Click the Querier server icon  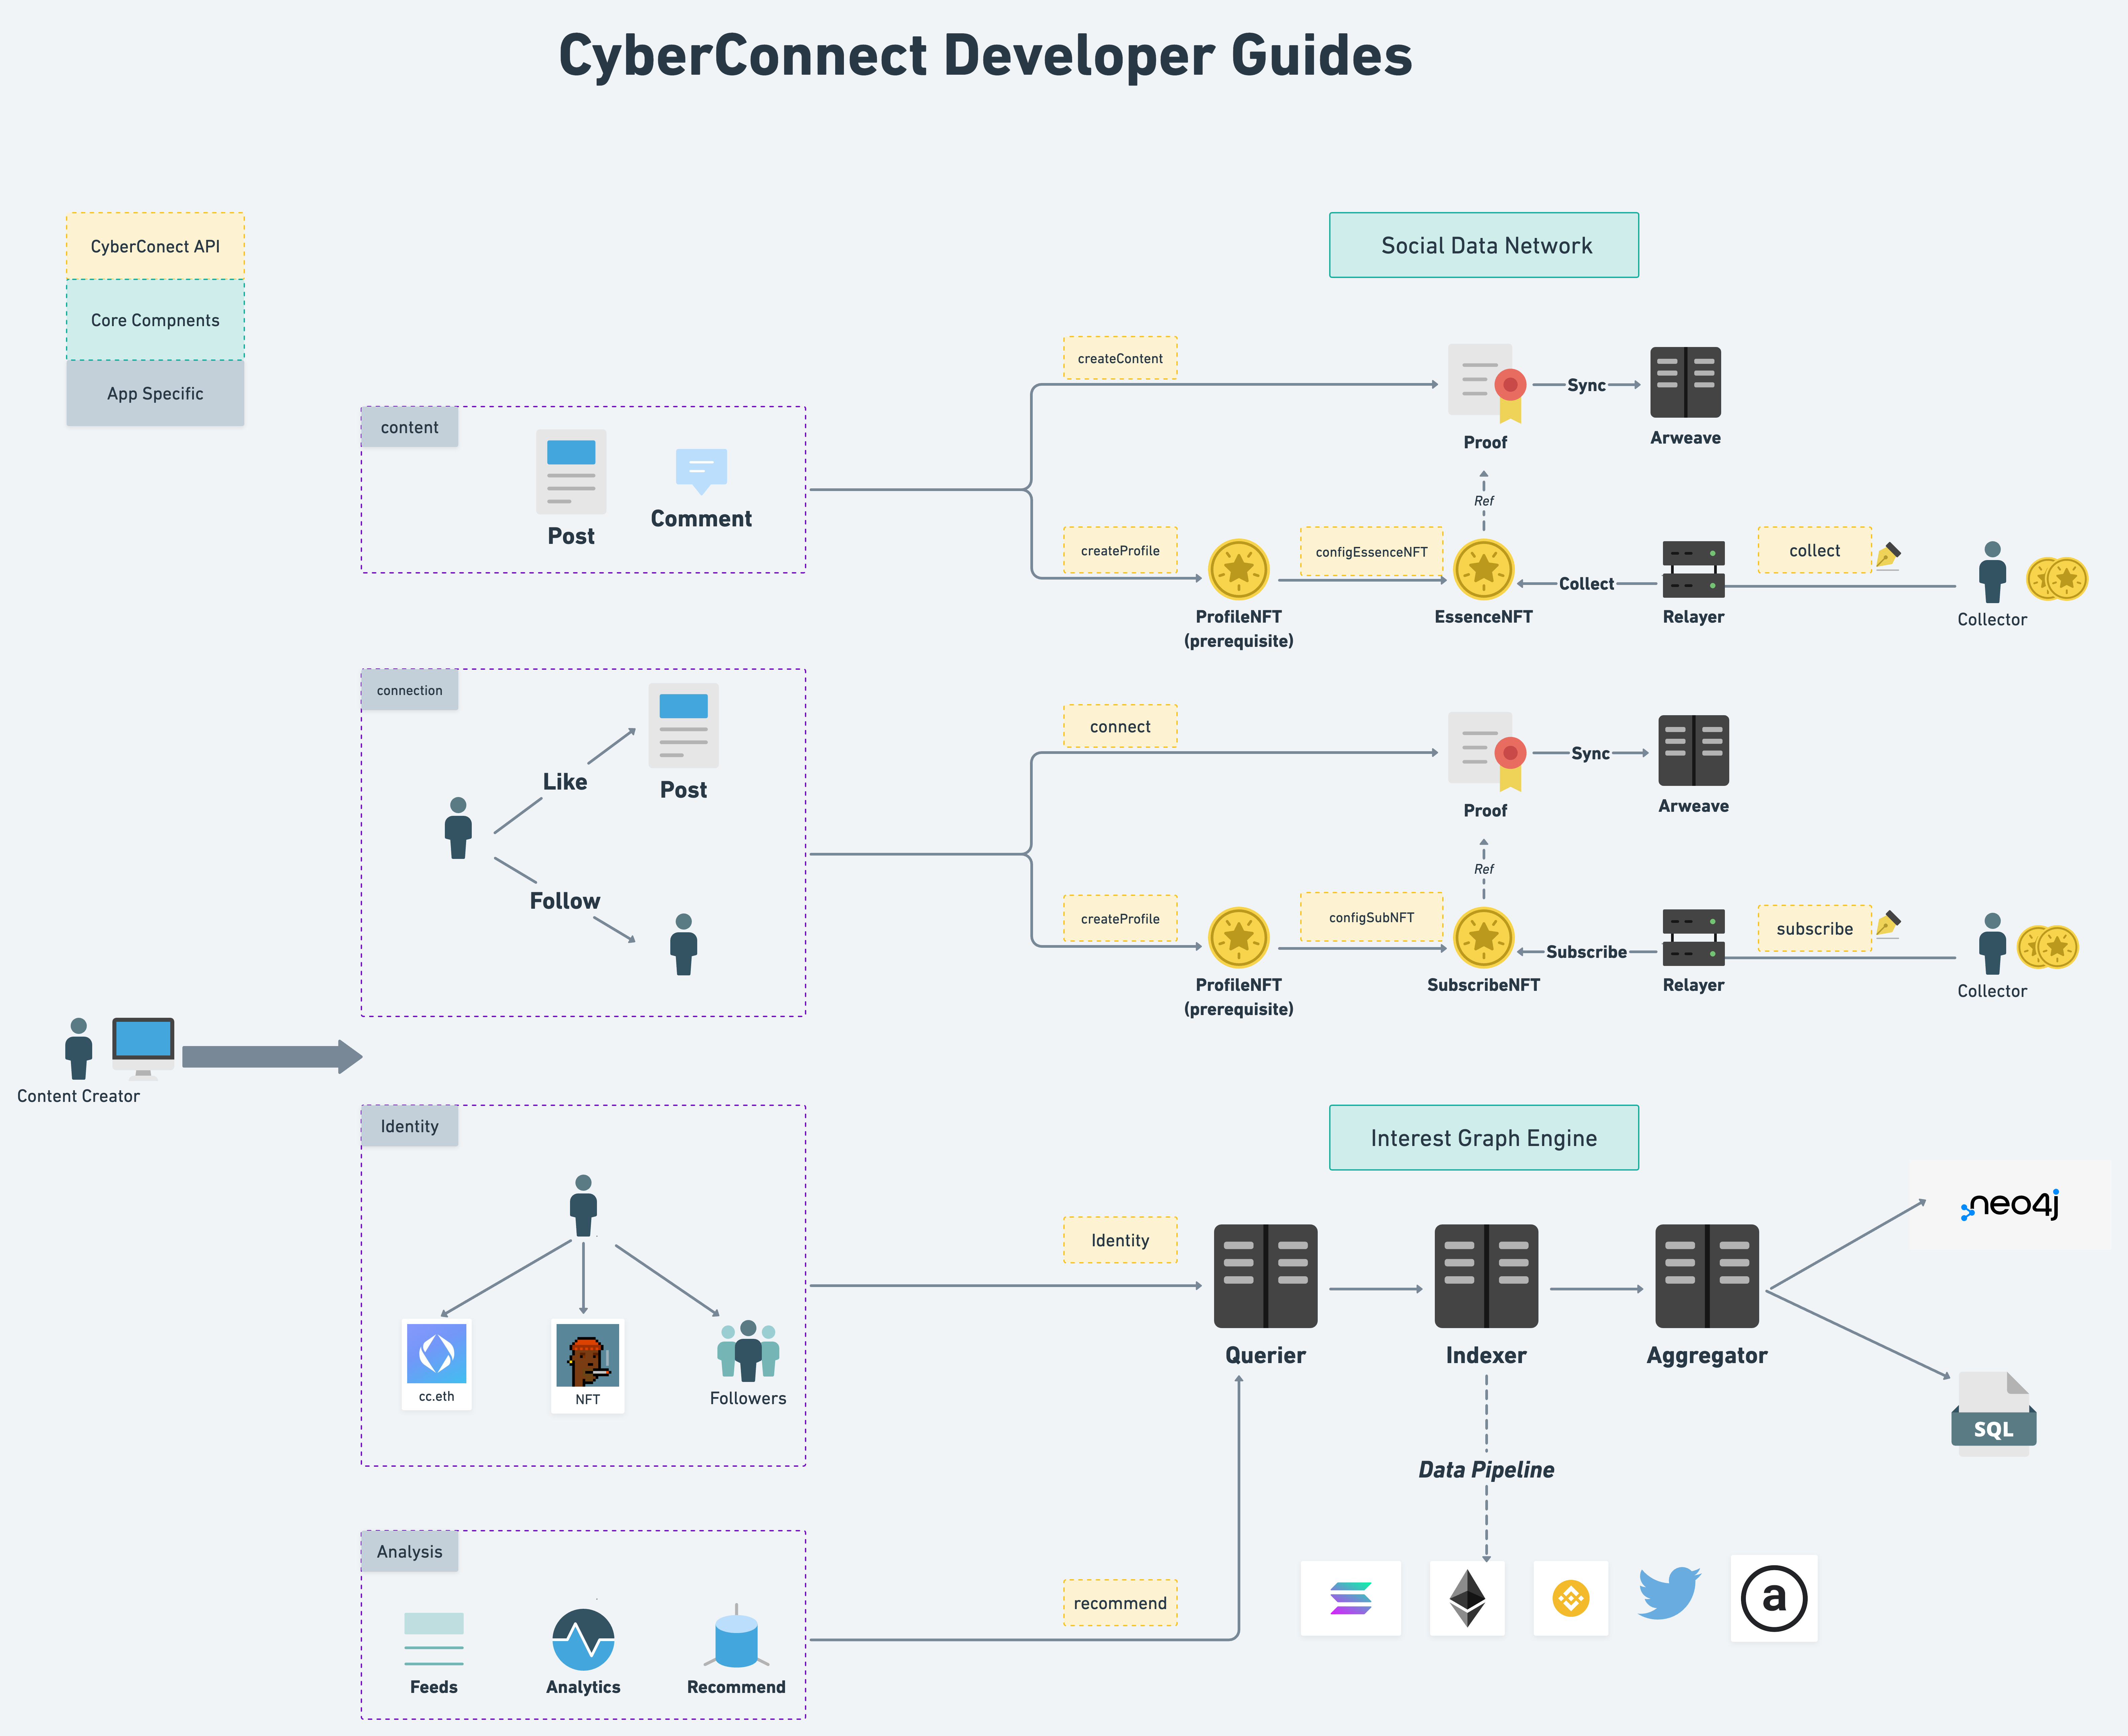point(1266,1276)
